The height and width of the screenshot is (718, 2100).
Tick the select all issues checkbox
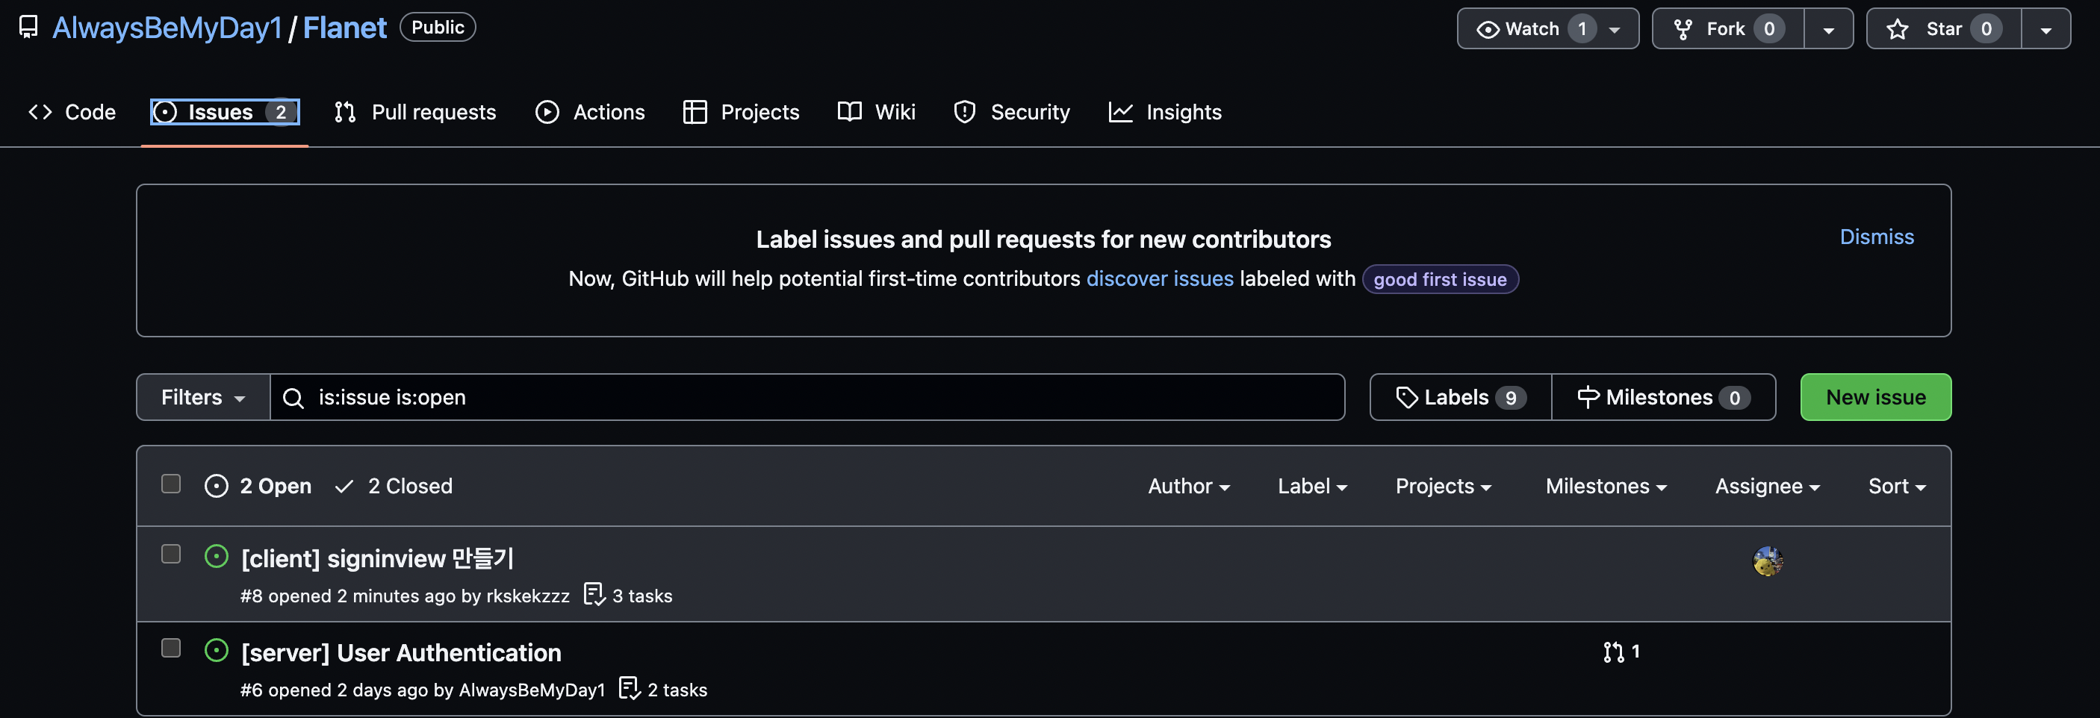171,484
